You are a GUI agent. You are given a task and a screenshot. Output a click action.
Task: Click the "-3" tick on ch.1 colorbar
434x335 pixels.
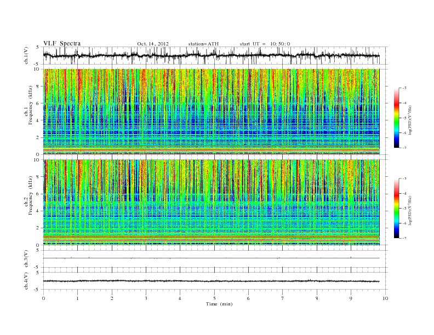point(404,88)
